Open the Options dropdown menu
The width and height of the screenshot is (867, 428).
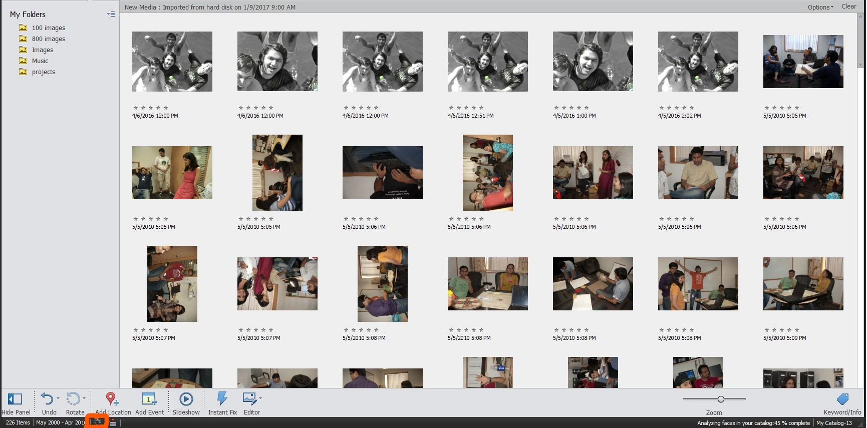click(820, 7)
